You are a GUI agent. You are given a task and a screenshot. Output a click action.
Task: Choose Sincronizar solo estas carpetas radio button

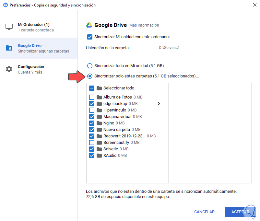pos(90,76)
